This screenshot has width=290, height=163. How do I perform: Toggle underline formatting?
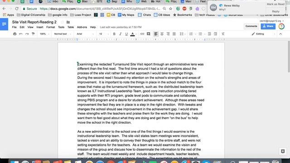[126, 34]
